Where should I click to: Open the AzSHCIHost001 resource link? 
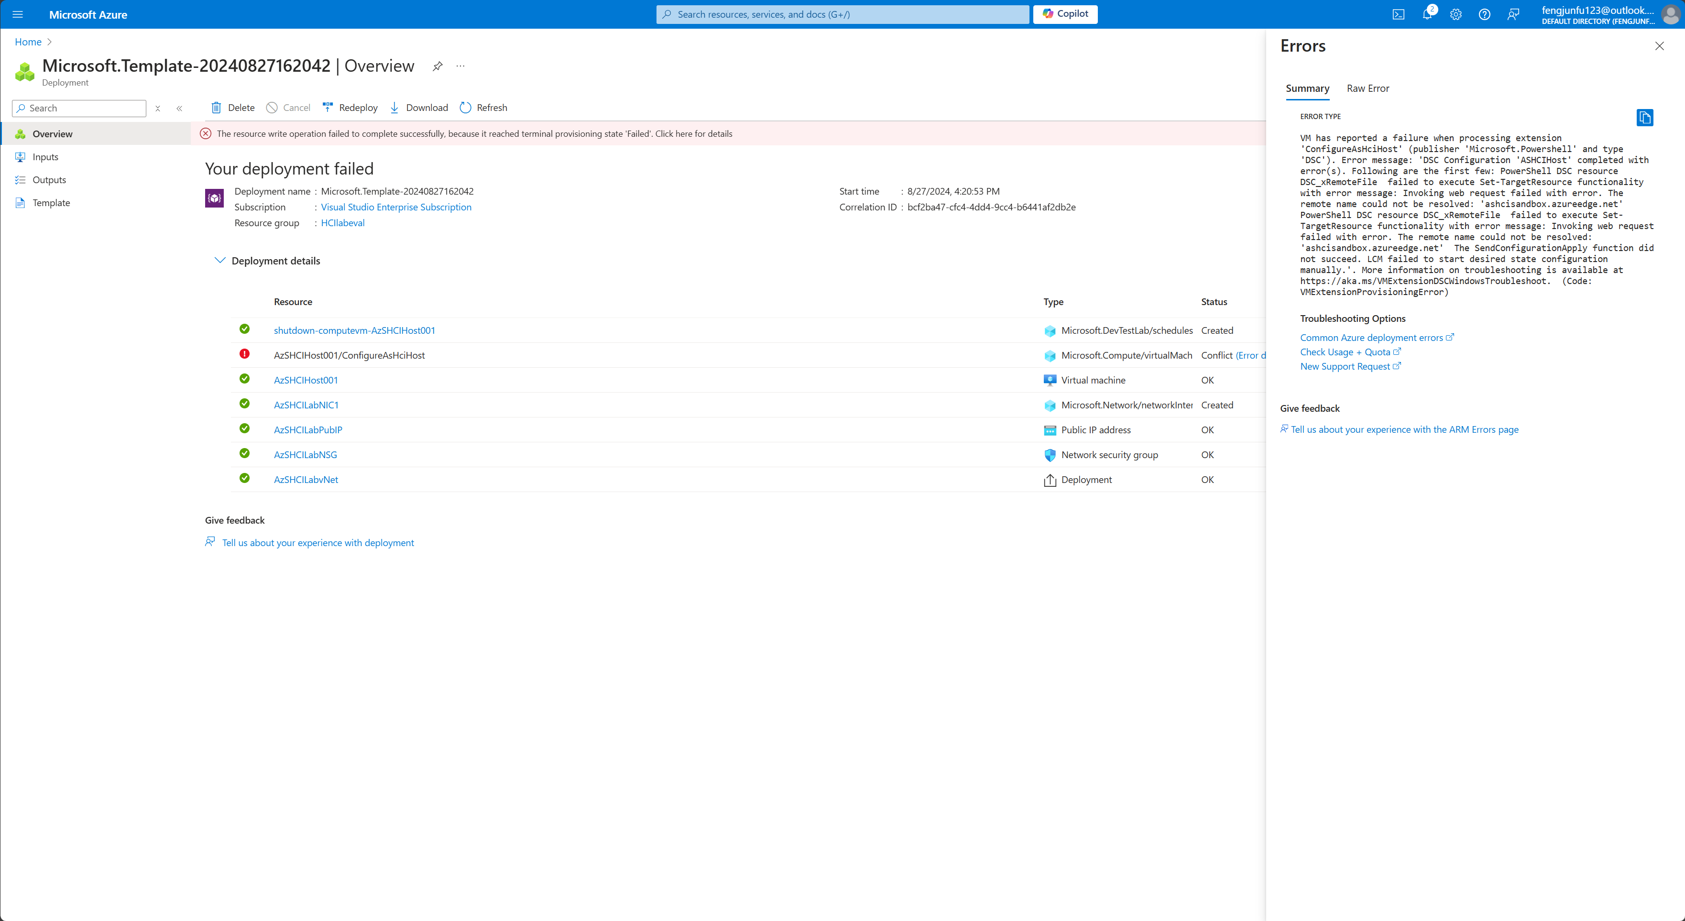[306, 380]
